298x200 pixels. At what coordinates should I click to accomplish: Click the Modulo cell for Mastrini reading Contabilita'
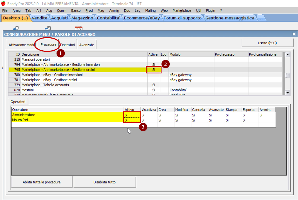191,90
